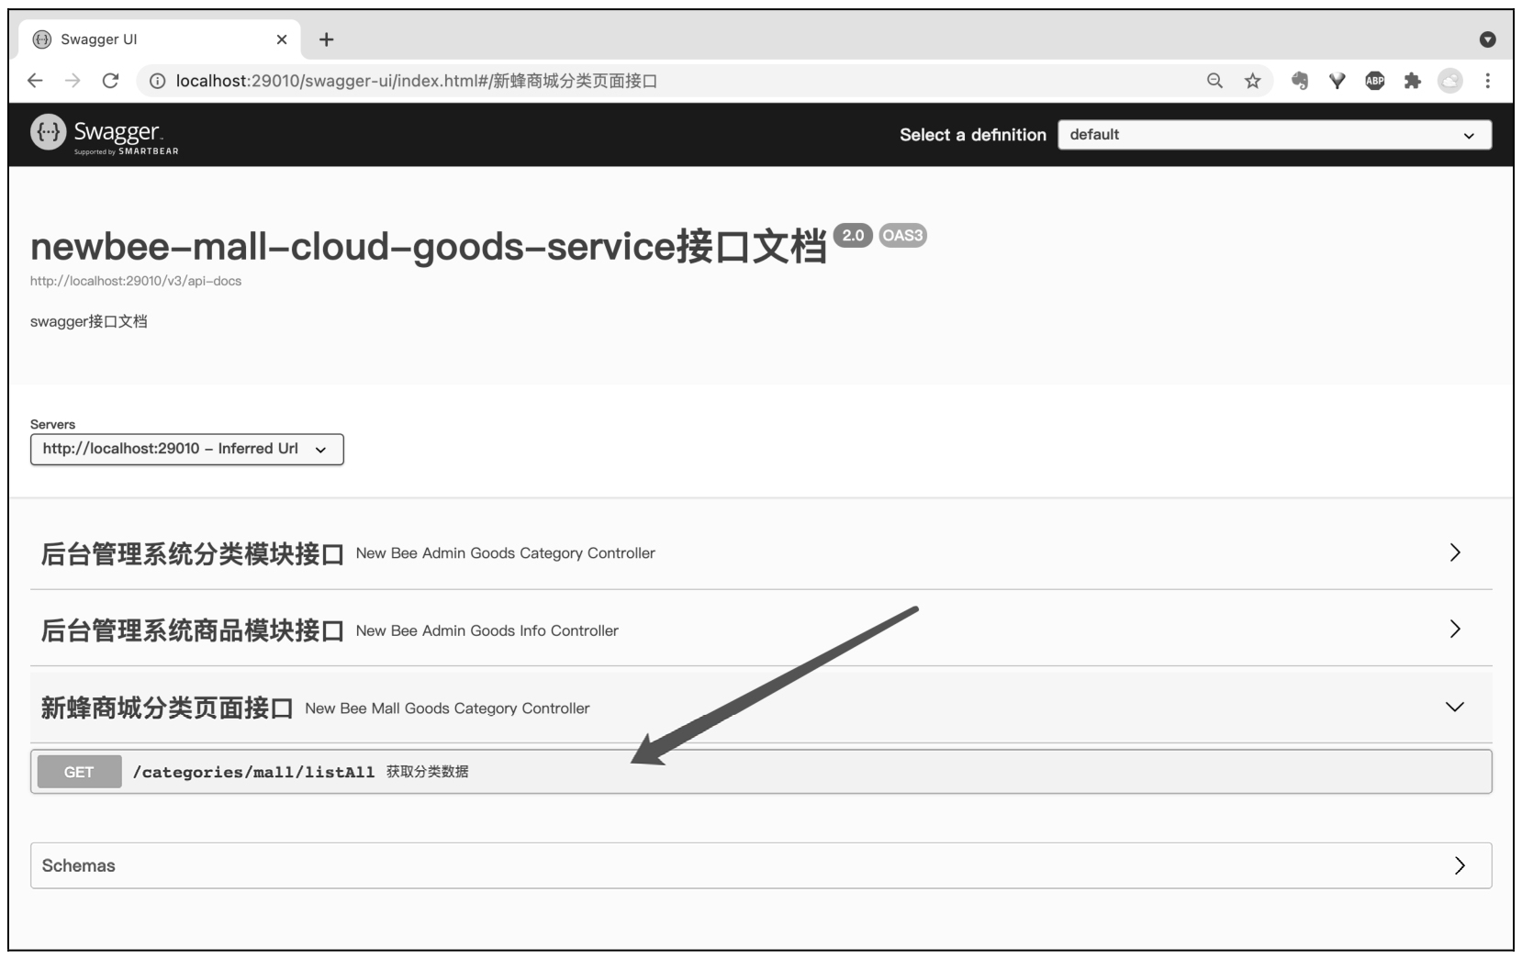
Task: Open the ABP ad blocker extension
Action: pyautogui.click(x=1374, y=81)
